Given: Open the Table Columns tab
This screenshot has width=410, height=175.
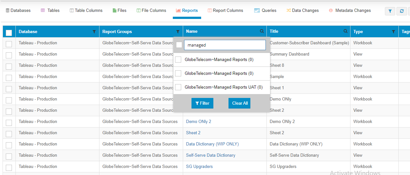Looking at the screenshot, I should coord(86,11).
